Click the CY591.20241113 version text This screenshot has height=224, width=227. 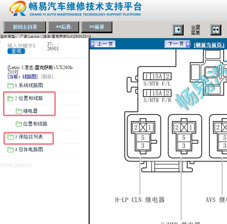click(x=16, y=165)
